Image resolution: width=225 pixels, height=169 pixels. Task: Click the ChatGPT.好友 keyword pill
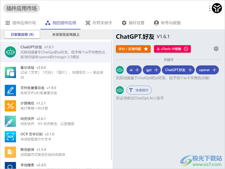(x=178, y=70)
